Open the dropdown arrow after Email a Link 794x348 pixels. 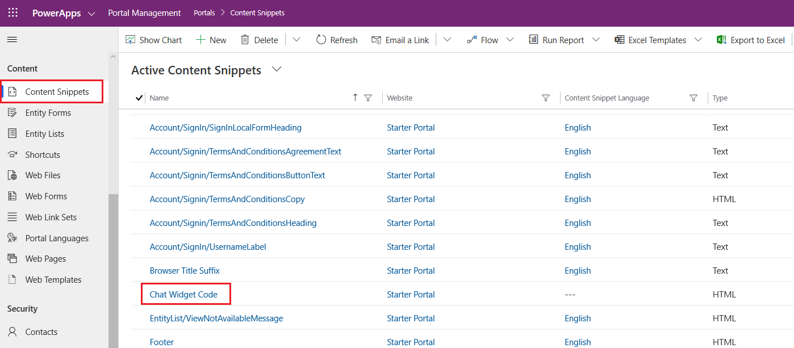[447, 40]
